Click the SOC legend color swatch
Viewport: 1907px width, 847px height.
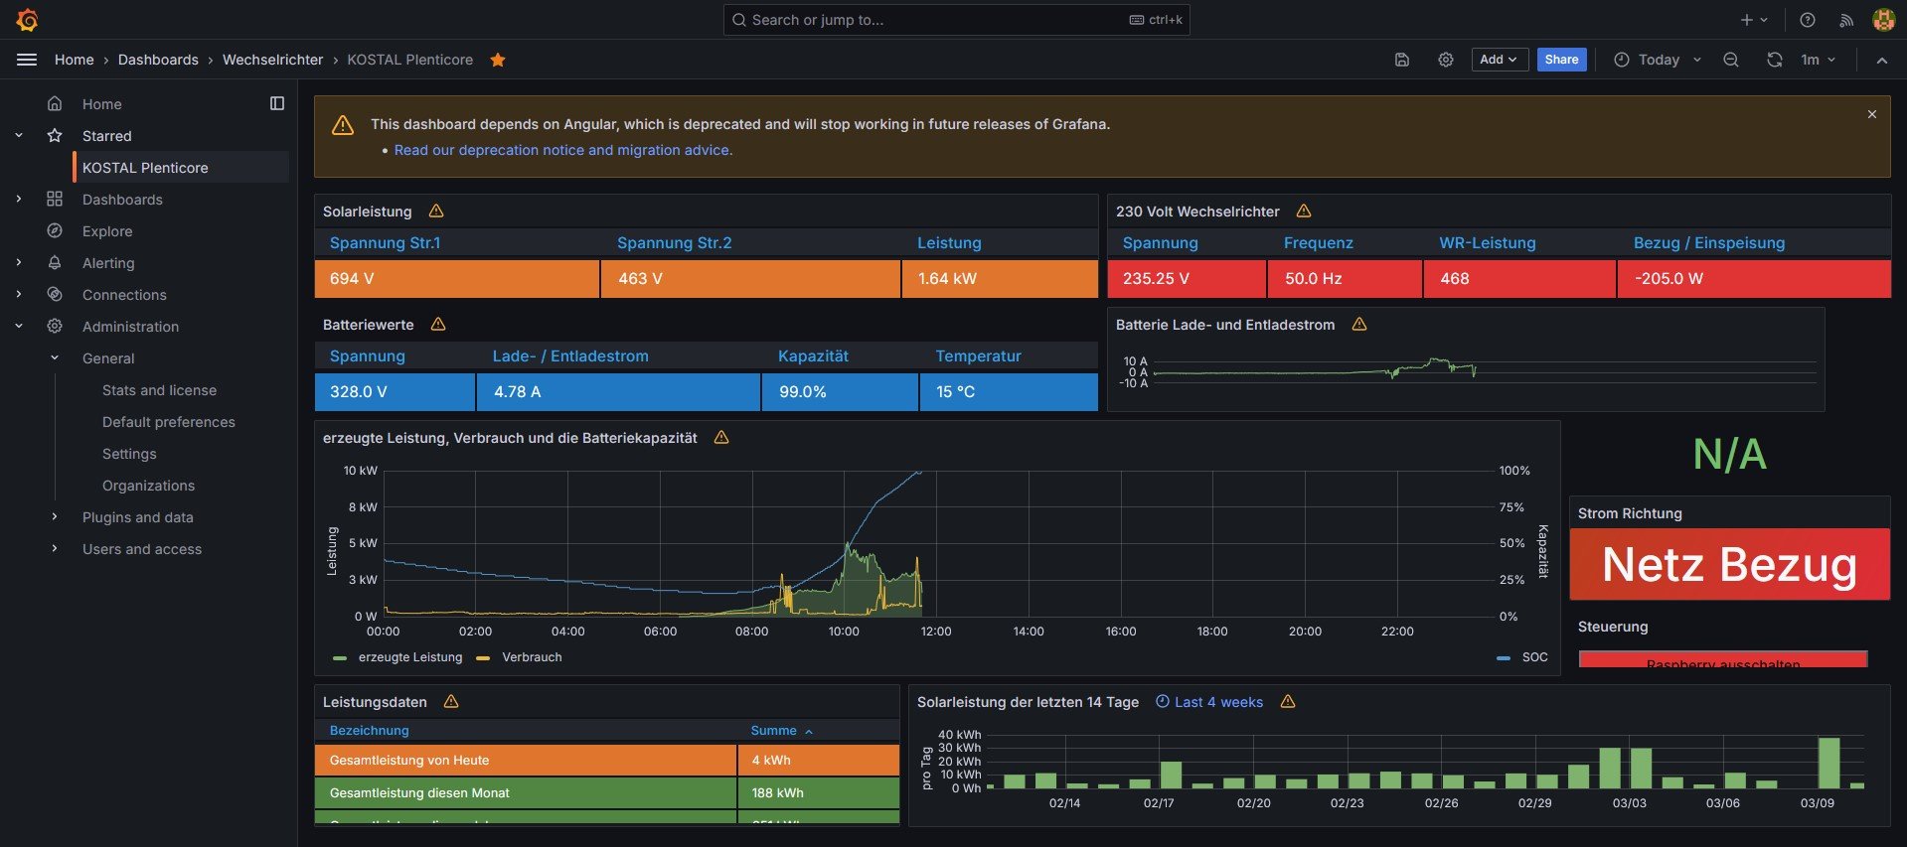tap(1503, 657)
